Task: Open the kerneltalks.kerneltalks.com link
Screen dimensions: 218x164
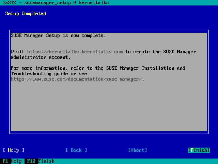Action: click(x=75, y=52)
